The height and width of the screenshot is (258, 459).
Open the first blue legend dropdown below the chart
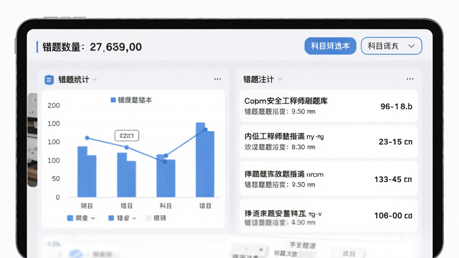point(81,218)
